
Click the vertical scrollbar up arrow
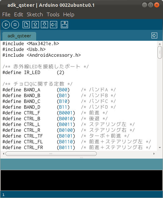click(160, 44)
